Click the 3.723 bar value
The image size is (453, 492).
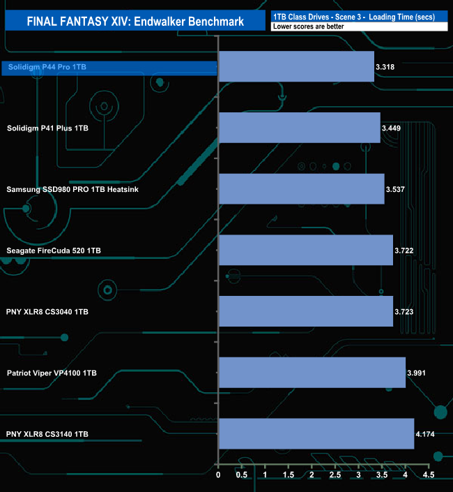[x=404, y=311]
